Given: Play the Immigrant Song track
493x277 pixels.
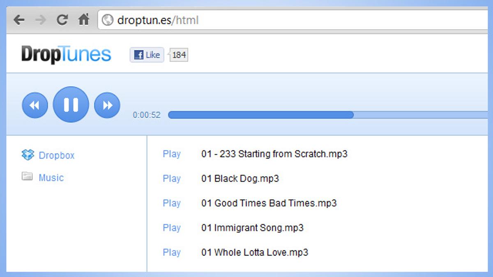Looking at the screenshot, I should (x=172, y=228).
